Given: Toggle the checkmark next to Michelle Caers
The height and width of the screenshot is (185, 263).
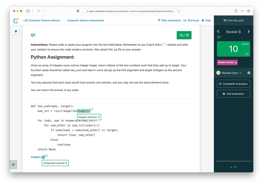Looking at the screenshot, I should pyautogui.click(x=249, y=73).
